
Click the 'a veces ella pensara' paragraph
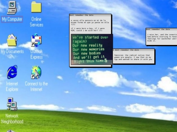pyautogui.click(x=90, y=22)
